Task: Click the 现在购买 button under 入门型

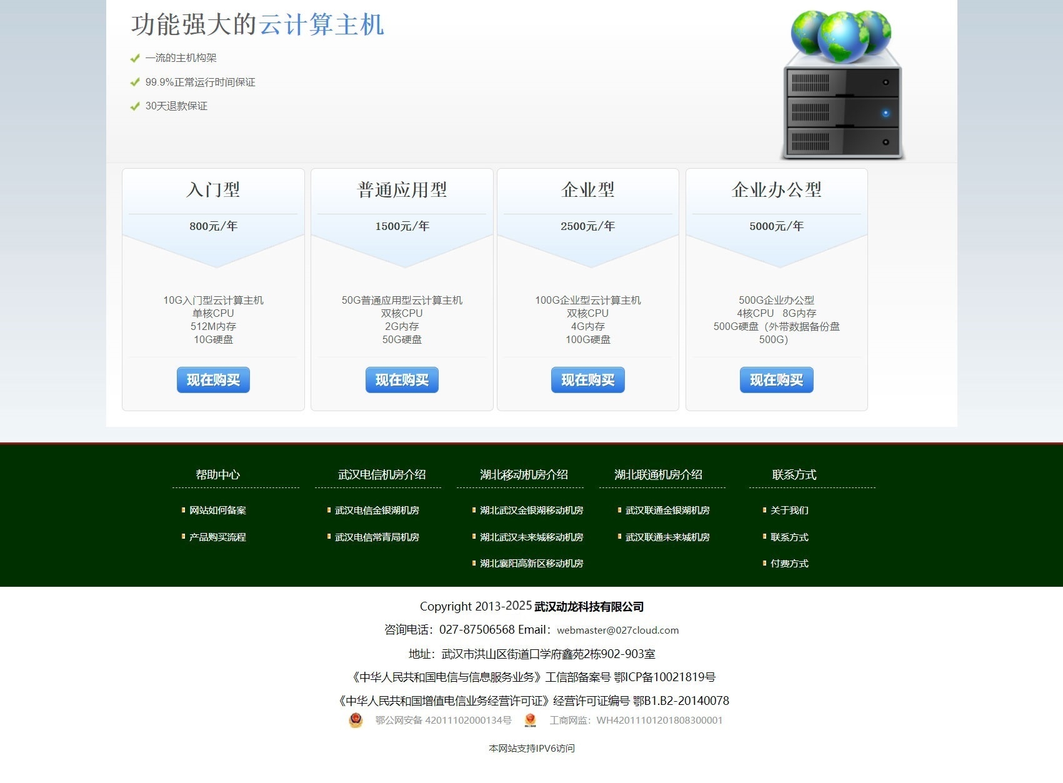Action: [212, 380]
